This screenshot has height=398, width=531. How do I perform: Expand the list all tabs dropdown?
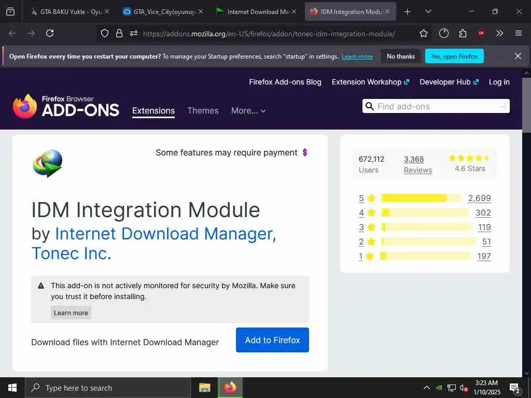(428, 12)
